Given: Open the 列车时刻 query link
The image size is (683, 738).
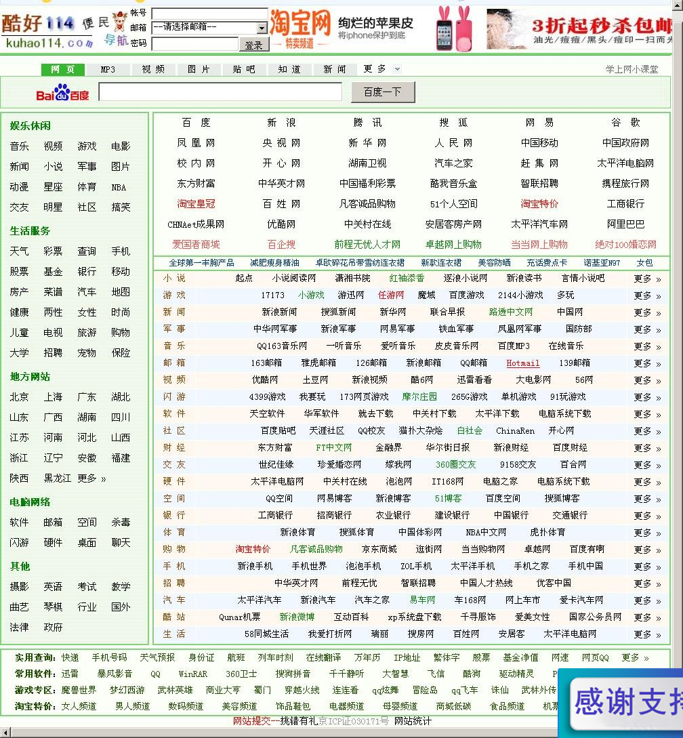Looking at the screenshot, I should (275, 658).
